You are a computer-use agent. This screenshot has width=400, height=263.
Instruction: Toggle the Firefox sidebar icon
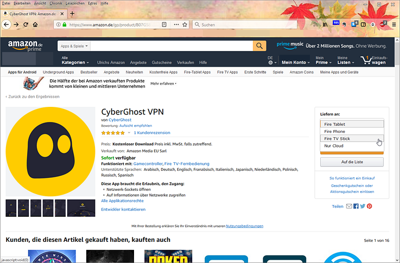(x=363, y=25)
